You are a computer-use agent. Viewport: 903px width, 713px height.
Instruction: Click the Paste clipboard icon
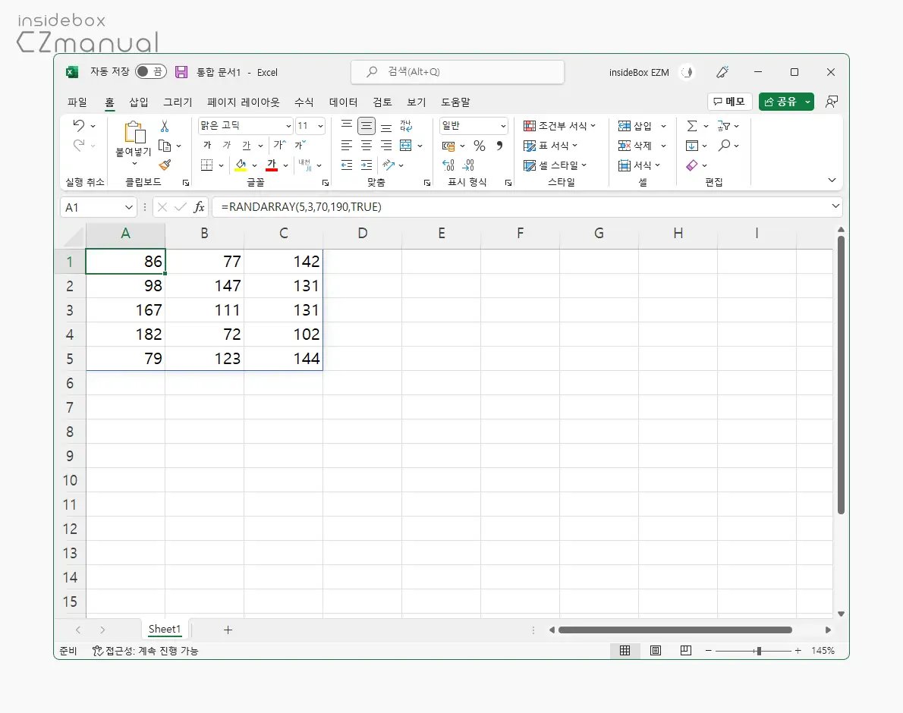134,132
